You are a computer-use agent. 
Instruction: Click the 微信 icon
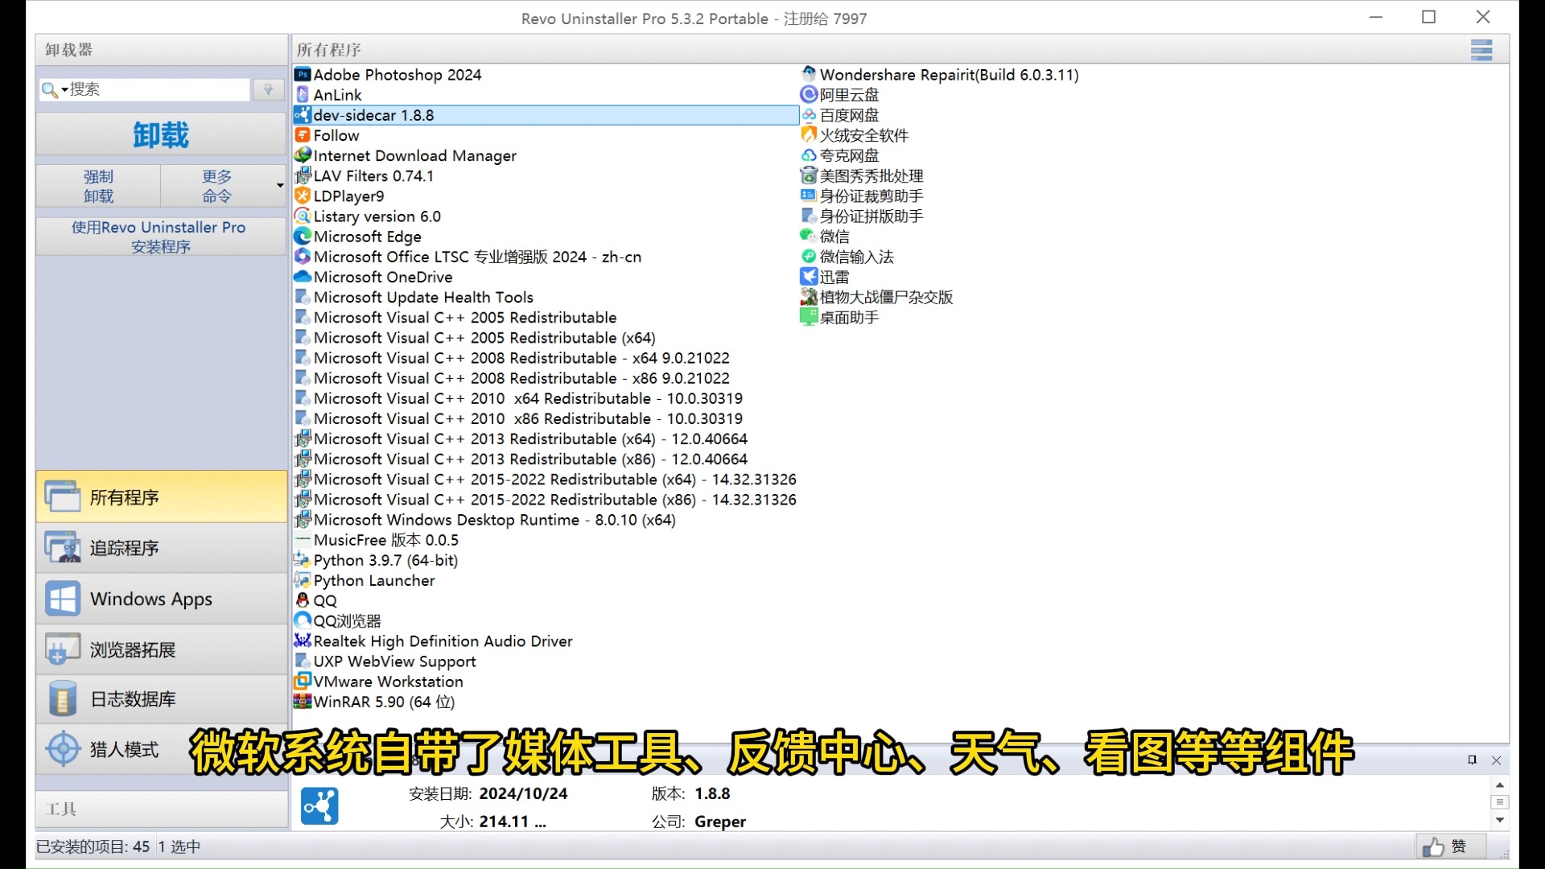(x=809, y=236)
